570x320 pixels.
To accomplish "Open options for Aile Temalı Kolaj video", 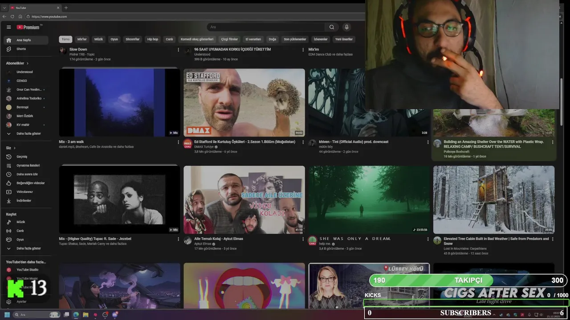I will tap(303, 239).
